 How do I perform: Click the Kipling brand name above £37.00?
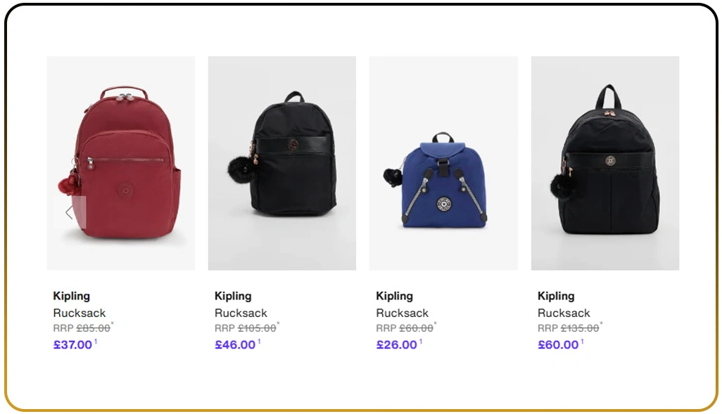tap(71, 296)
